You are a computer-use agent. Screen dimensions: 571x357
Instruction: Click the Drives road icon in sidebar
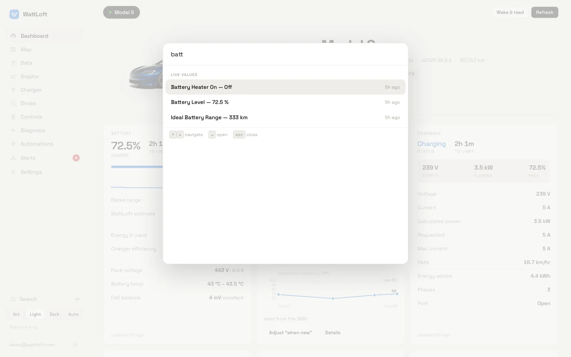point(13,104)
